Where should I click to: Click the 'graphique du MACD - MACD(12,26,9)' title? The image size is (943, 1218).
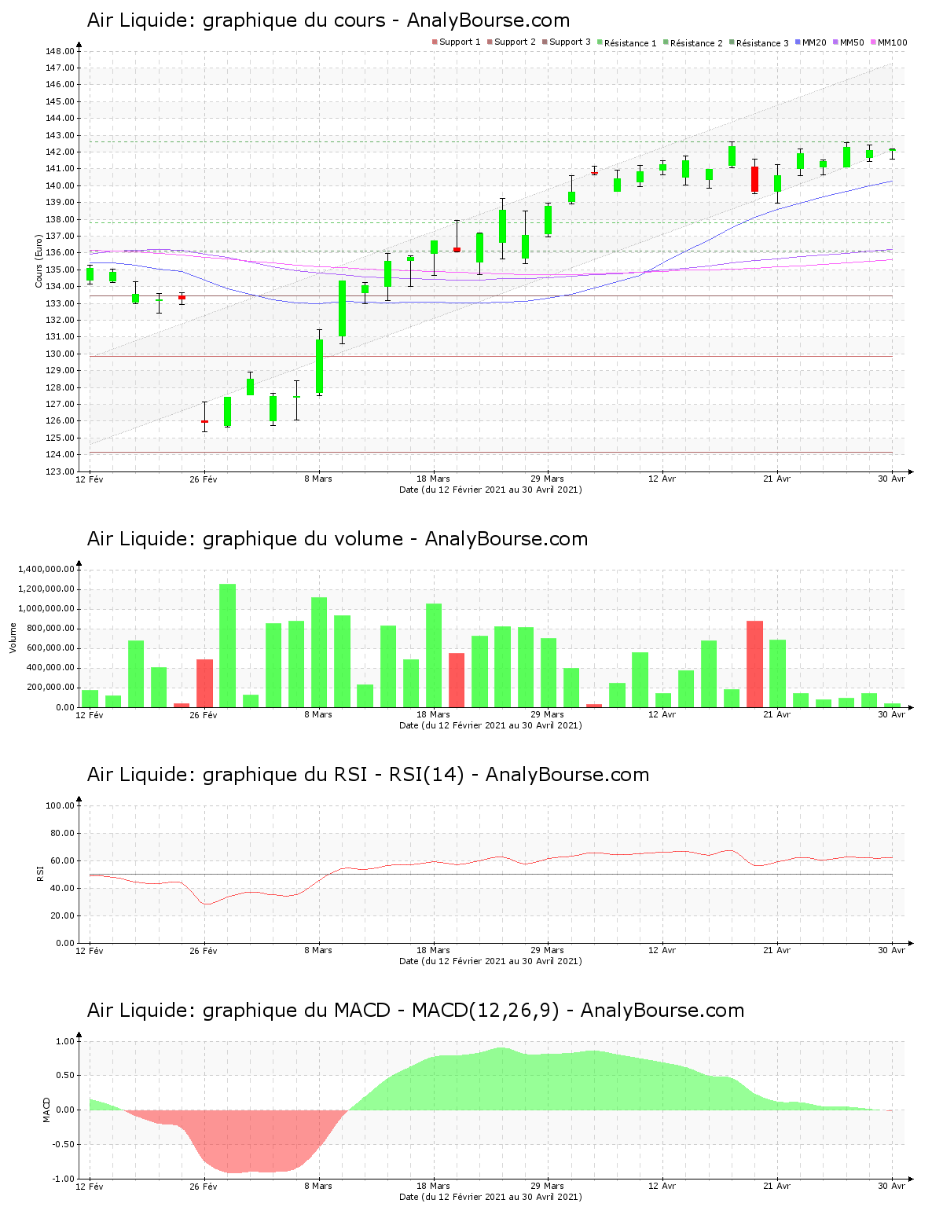tap(415, 1011)
